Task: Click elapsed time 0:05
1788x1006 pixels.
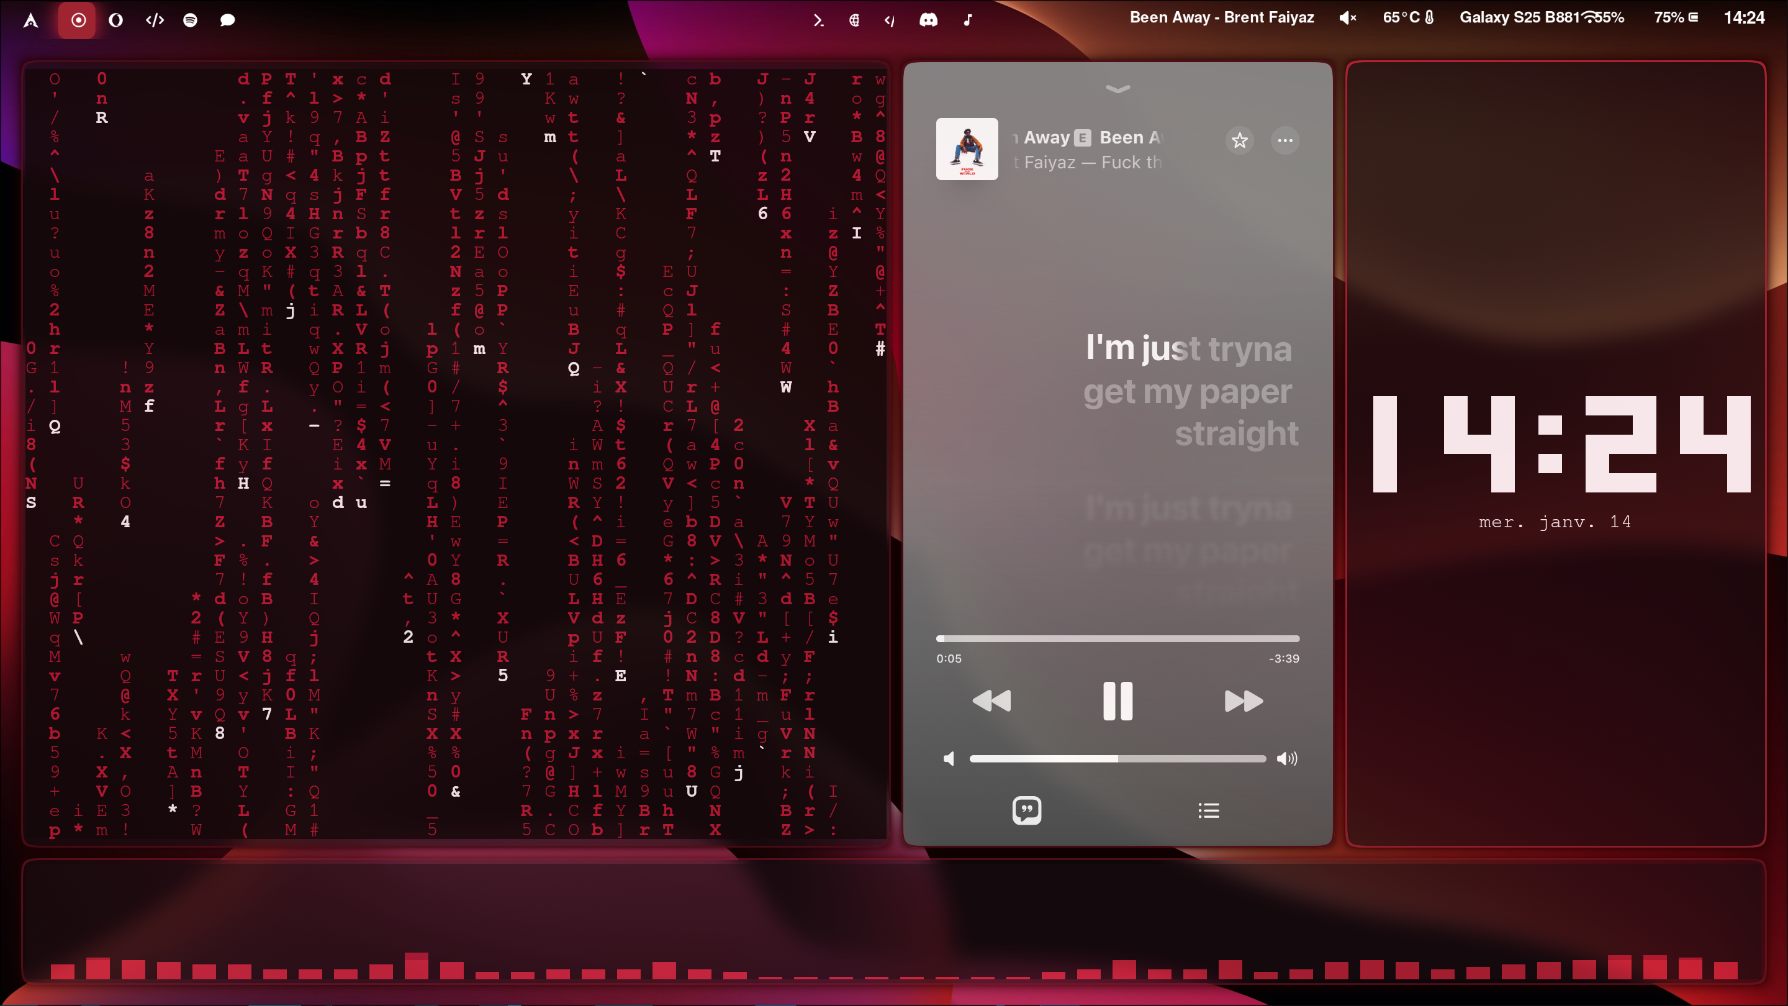Action: (x=949, y=658)
